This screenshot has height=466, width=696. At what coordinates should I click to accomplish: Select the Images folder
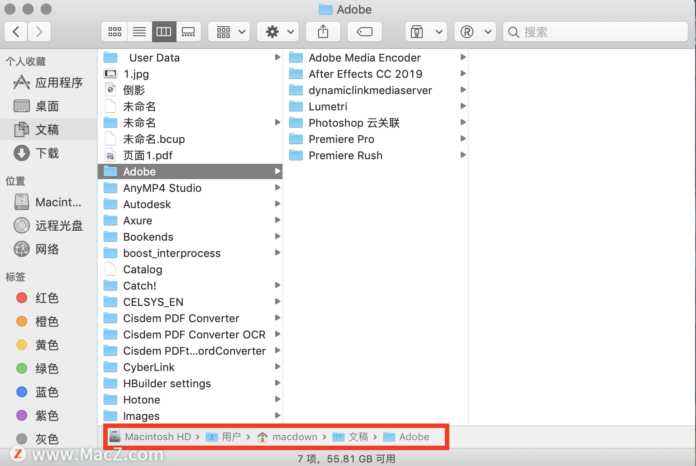(190, 416)
